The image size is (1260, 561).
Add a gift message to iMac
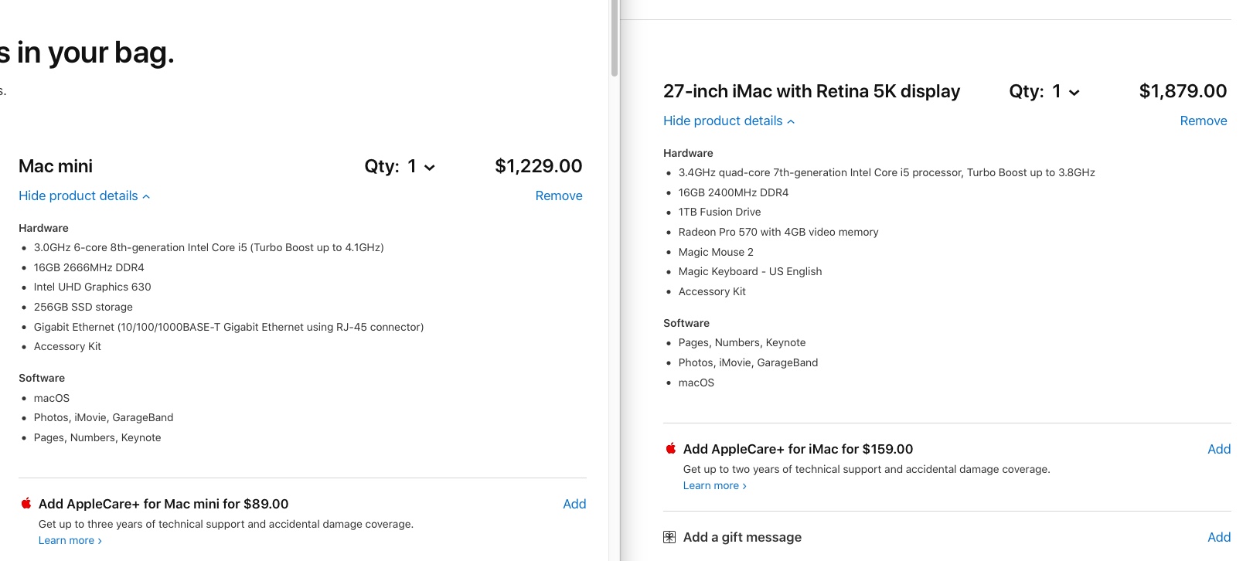tap(1219, 537)
